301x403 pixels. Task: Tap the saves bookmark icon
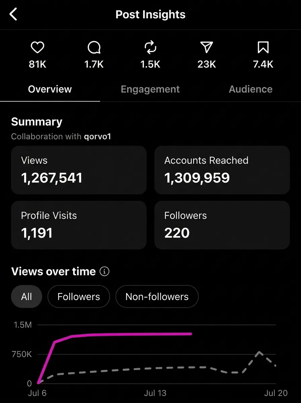tap(263, 48)
